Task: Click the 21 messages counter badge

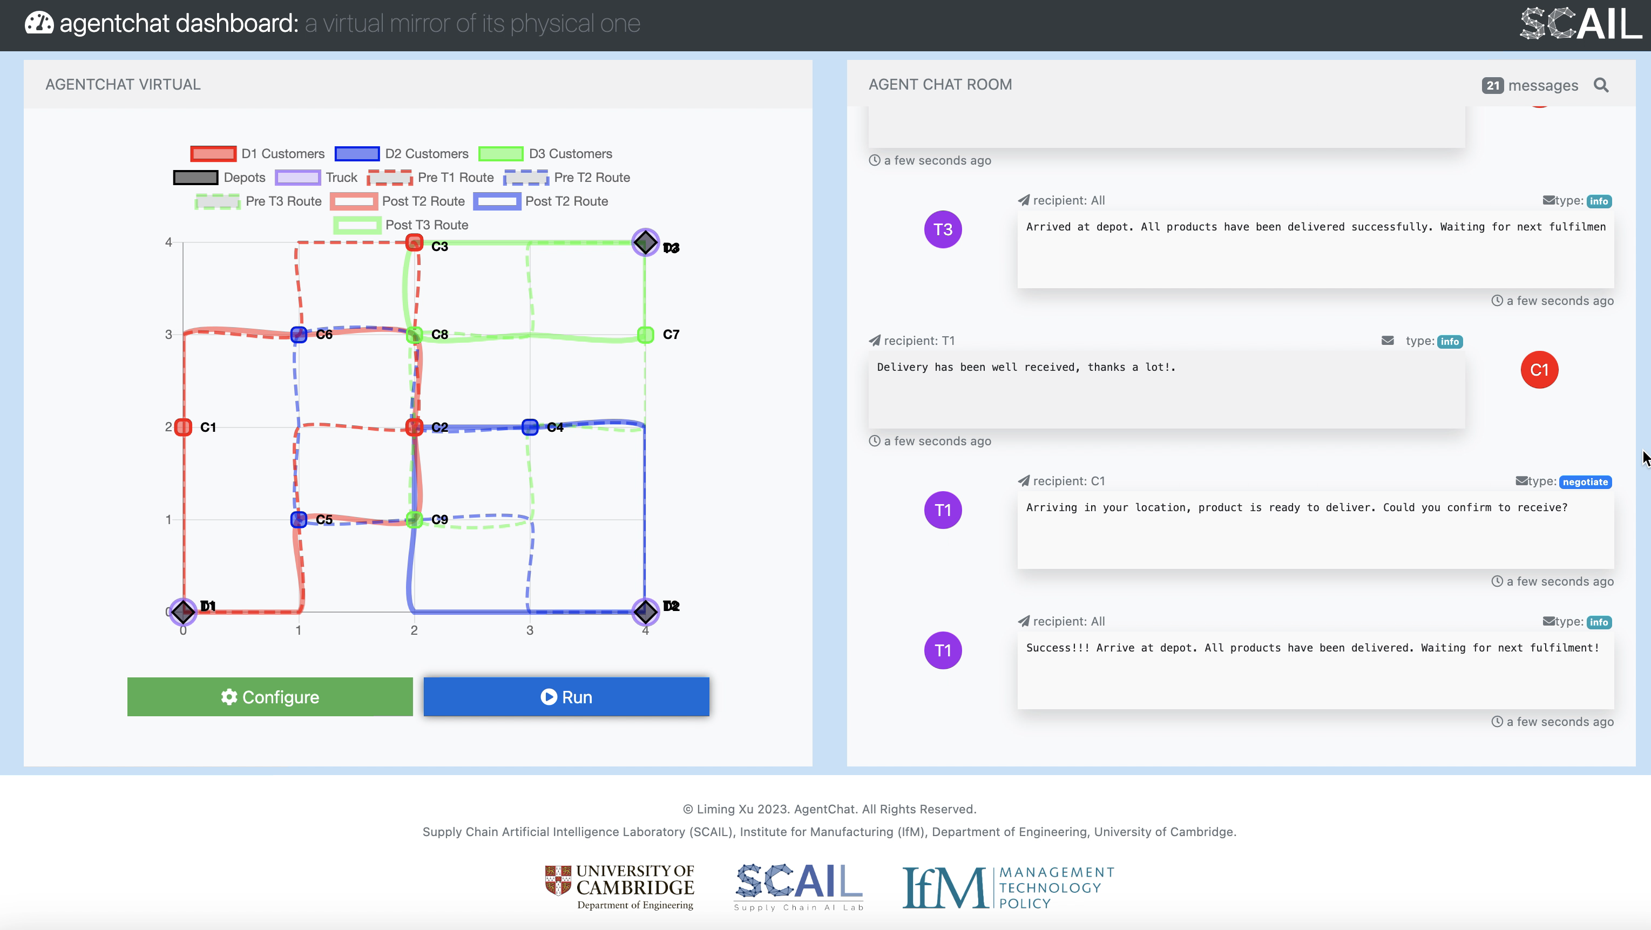Action: click(x=1492, y=85)
